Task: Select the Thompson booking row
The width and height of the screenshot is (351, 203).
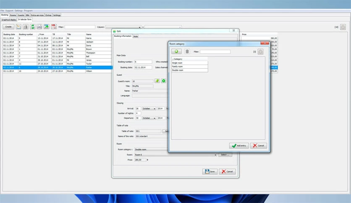Action: pos(57,53)
